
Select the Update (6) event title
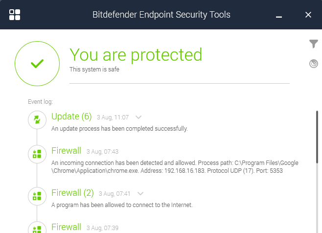point(71,116)
